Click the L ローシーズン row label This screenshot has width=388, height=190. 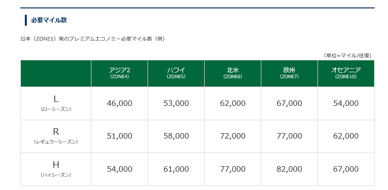point(56,103)
